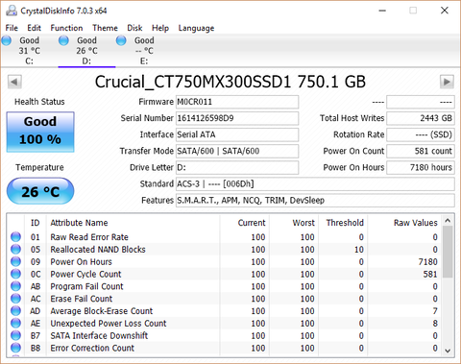The height and width of the screenshot is (364, 461).
Task: Click the Good 100 % health status button
Action: click(x=40, y=132)
